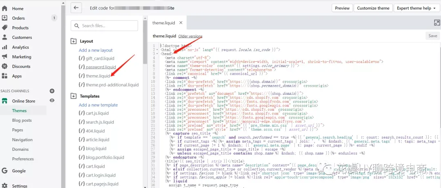Click the search magnifier icon
The width and height of the screenshot is (441, 188).
(76, 26)
